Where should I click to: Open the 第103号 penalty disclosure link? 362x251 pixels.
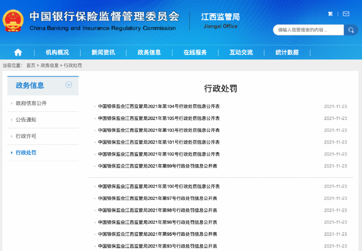pos(159,130)
